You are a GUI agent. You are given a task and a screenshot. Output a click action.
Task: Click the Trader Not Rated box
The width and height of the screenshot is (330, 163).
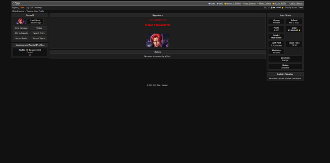(276, 37)
